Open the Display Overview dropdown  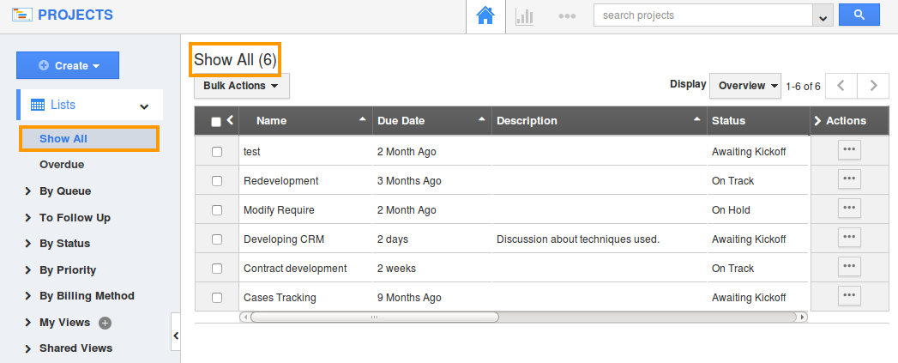[745, 86]
